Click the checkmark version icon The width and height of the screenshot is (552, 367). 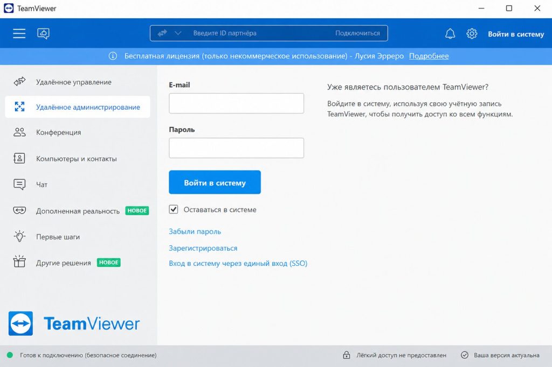[465, 355]
